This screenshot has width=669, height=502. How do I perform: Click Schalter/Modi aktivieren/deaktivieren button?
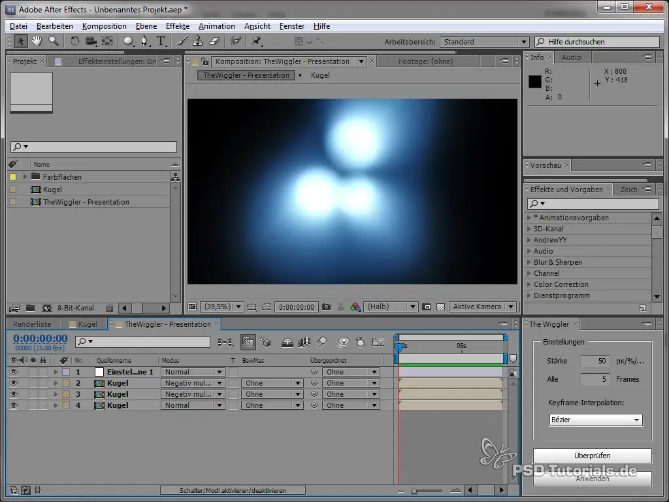(233, 490)
